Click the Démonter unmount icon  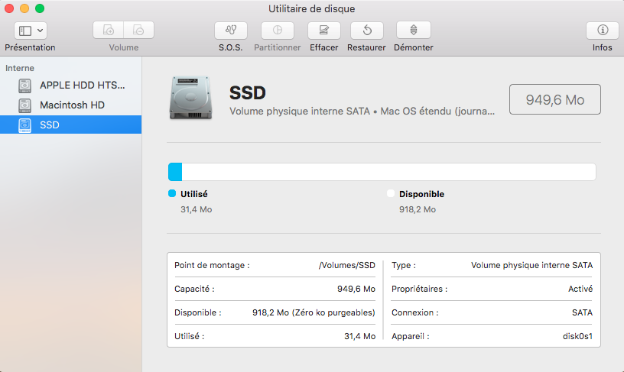pyautogui.click(x=414, y=31)
